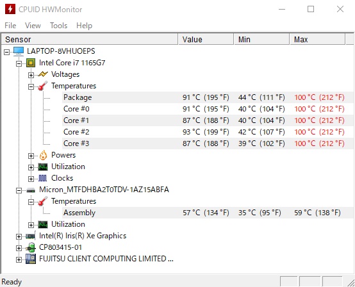This screenshot has width=355, height=287.
Task: Click the Fujitsu motherboard icon
Action: pos(31,259)
